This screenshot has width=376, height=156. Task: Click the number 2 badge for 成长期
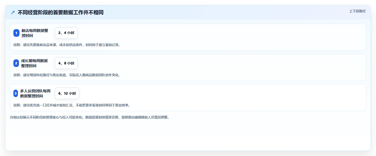[x=16, y=63]
